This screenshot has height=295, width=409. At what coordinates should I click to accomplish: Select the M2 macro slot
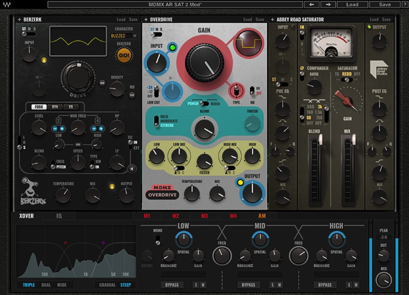(175, 216)
